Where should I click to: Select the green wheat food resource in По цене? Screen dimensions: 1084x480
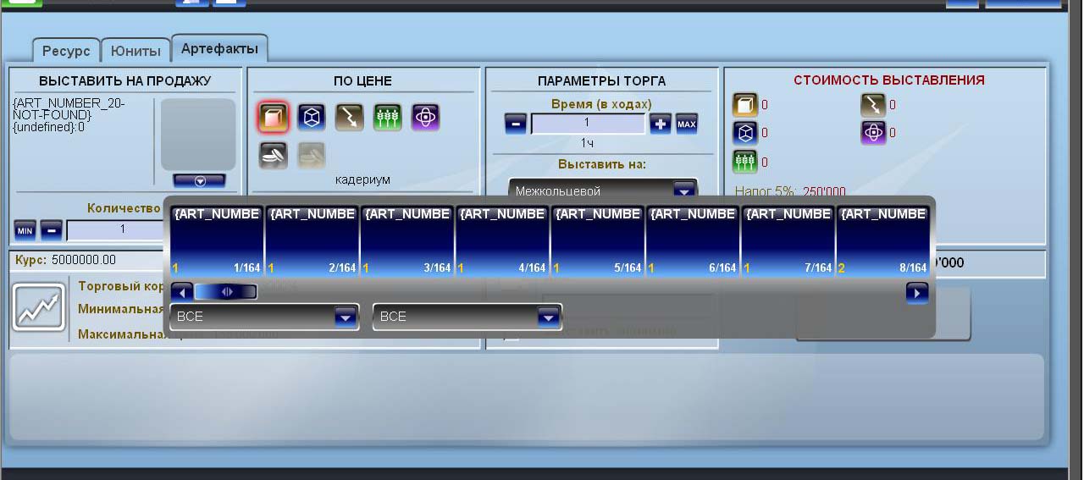point(387,118)
